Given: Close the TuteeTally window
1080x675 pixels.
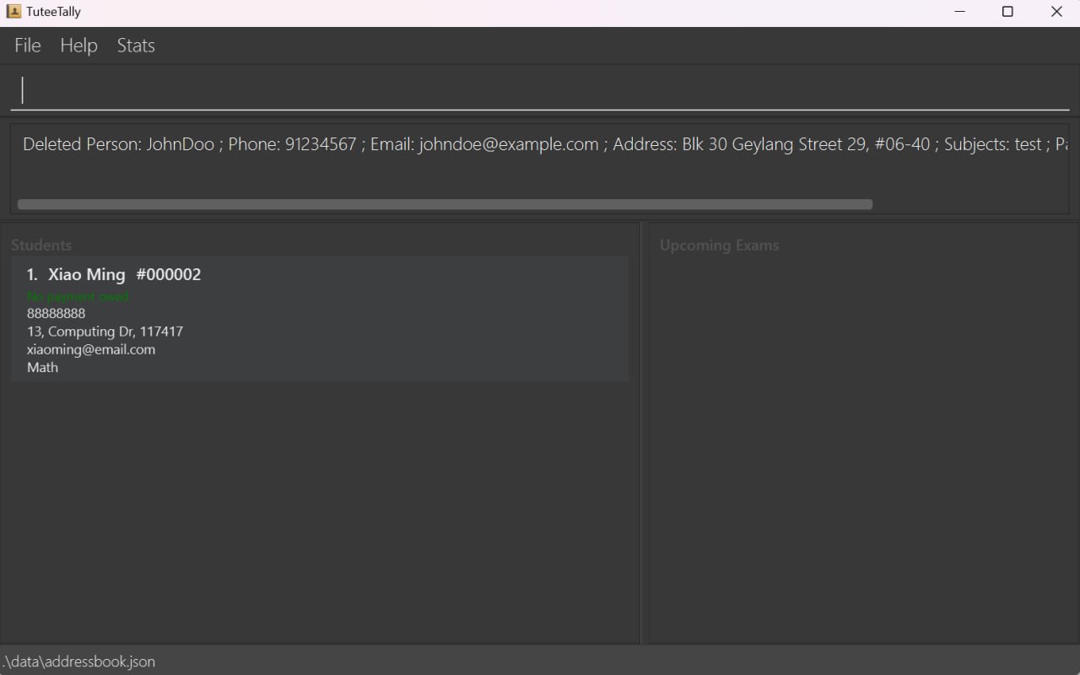Looking at the screenshot, I should click(1056, 12).
